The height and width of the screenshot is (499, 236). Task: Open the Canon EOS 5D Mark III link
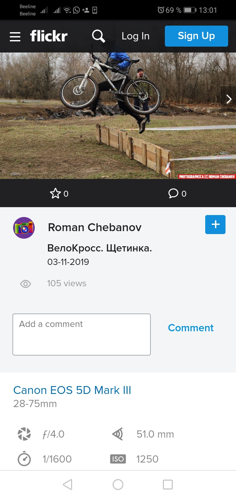pyautogui.click(x=72, y=390)
